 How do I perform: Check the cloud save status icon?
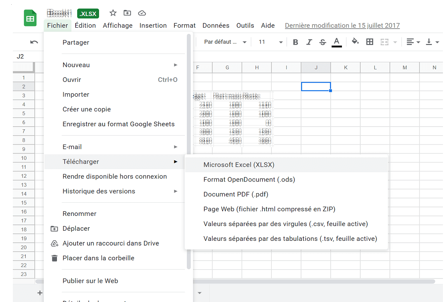(142, 13)
